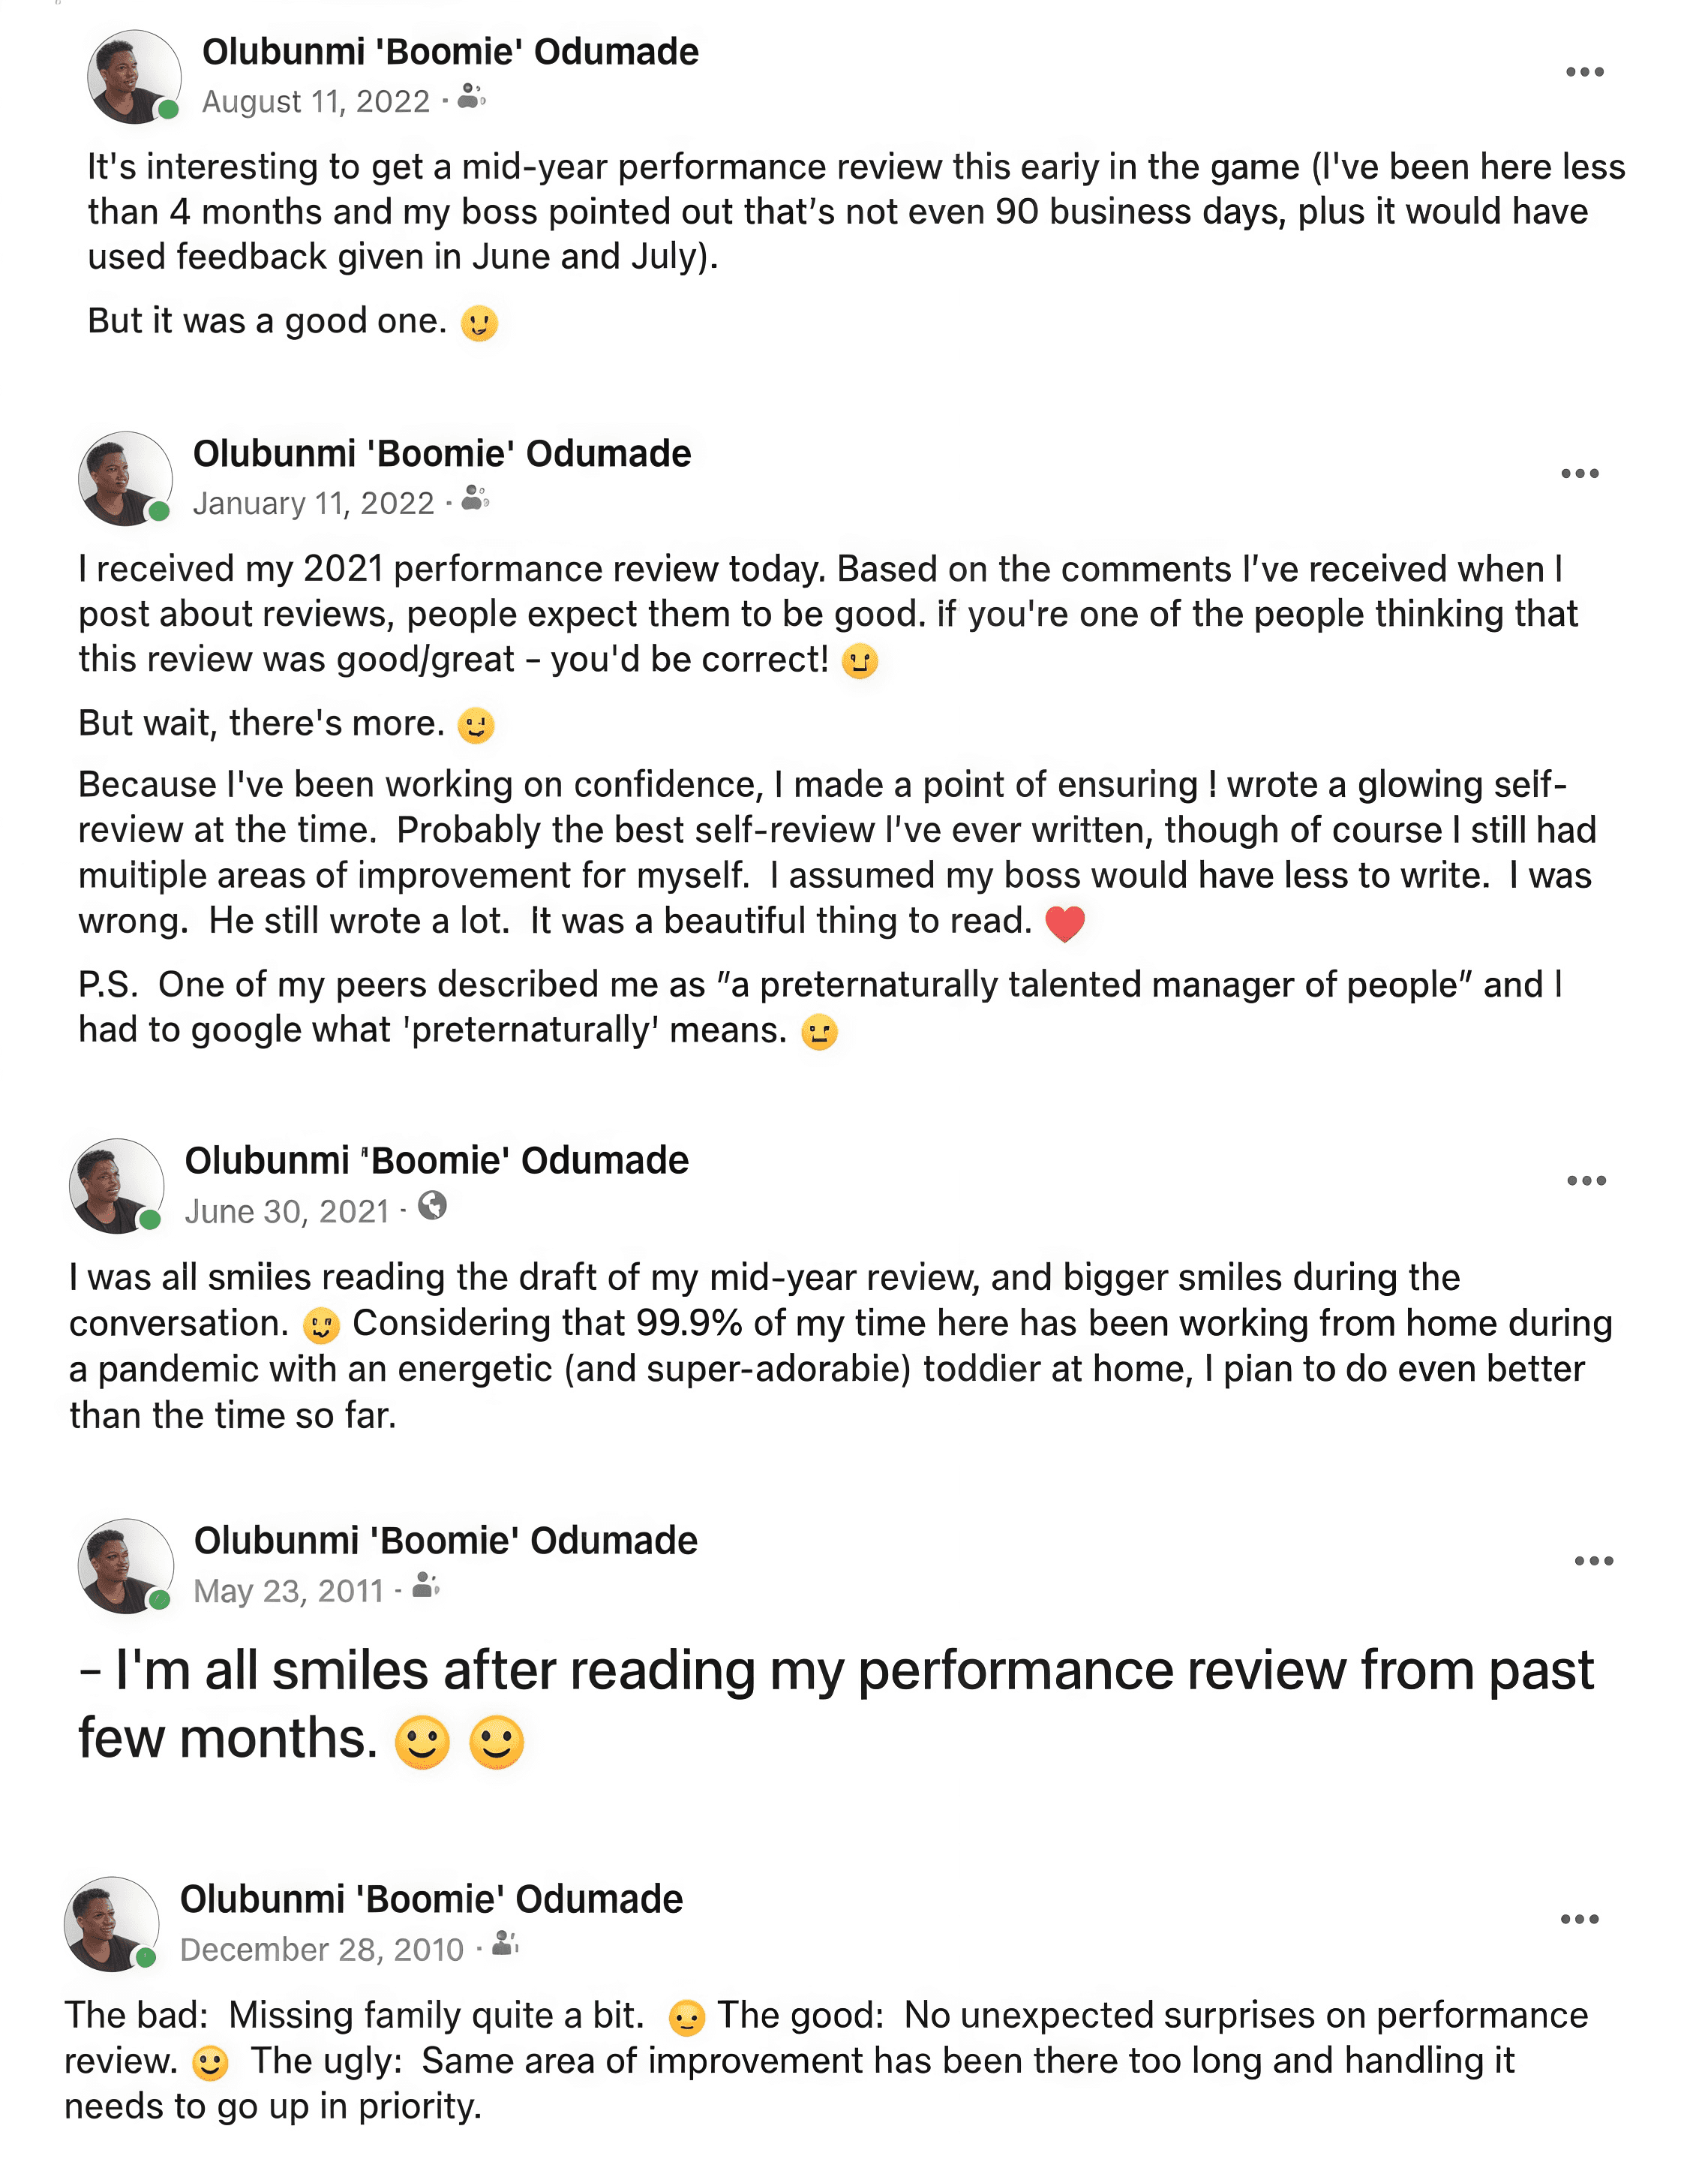Click friends audience icon on January 11, 2022 post
Viewport: 1708px width, 2159px height.
[475, 498]
